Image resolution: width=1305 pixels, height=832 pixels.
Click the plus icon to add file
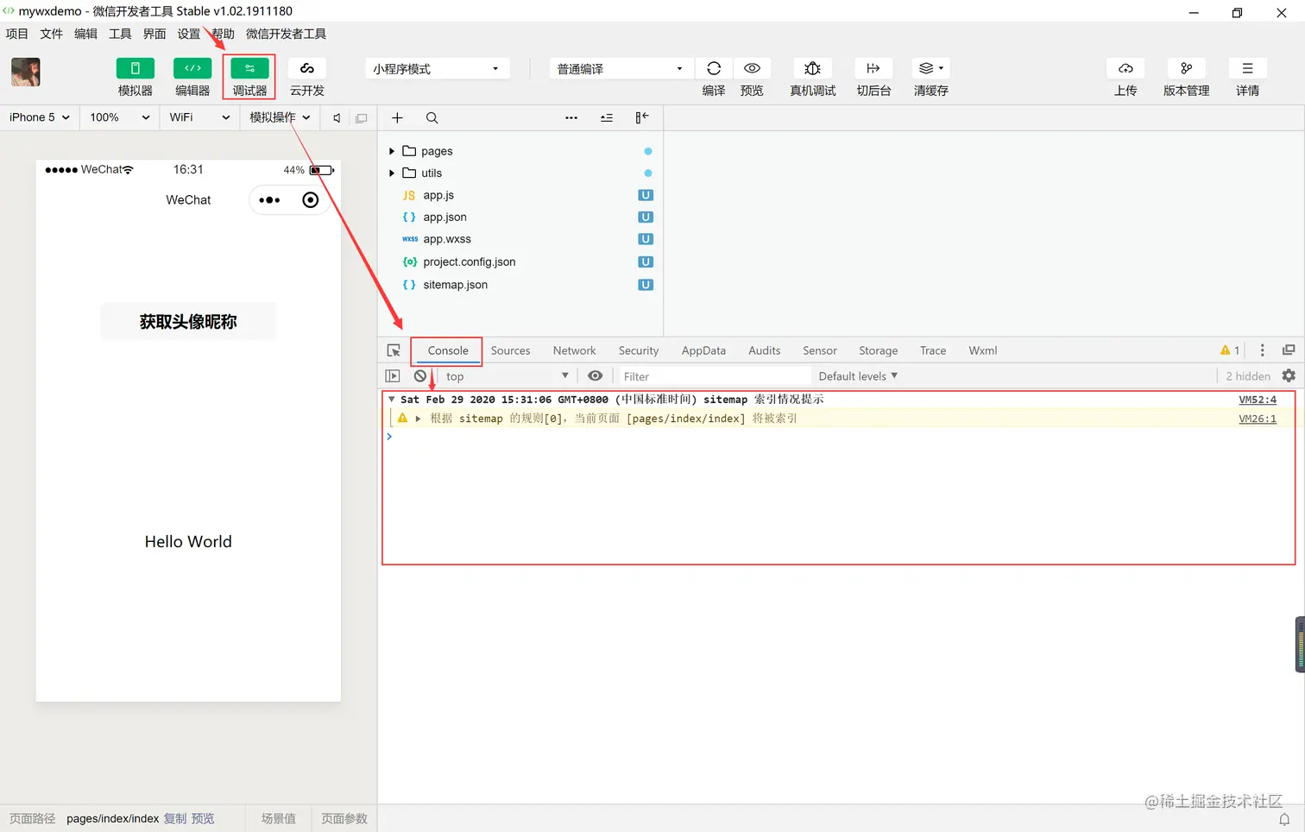(397, 118)
